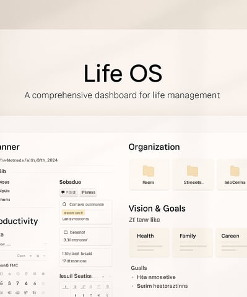Open the Strecots folder icon
This screenshot has height=297, width=247.
[x=193, y=171]
